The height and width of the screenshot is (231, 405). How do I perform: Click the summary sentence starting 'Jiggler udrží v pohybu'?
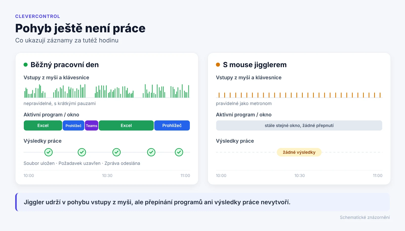[x=157, y=202]
